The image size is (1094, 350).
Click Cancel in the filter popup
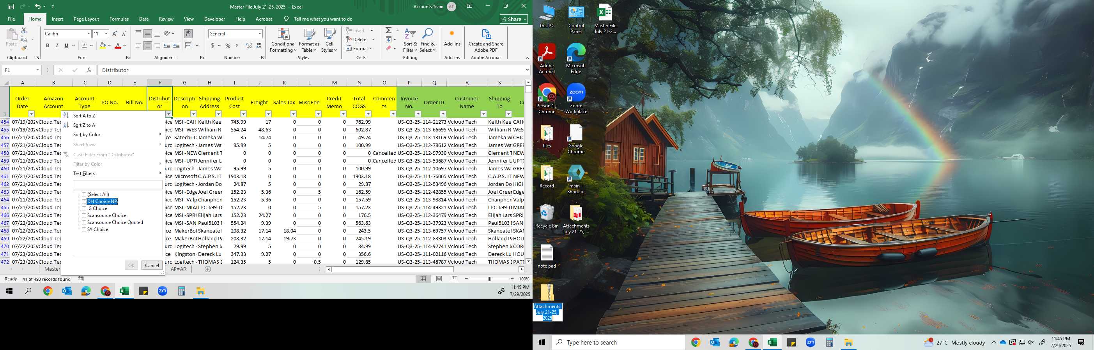[152, 266]
